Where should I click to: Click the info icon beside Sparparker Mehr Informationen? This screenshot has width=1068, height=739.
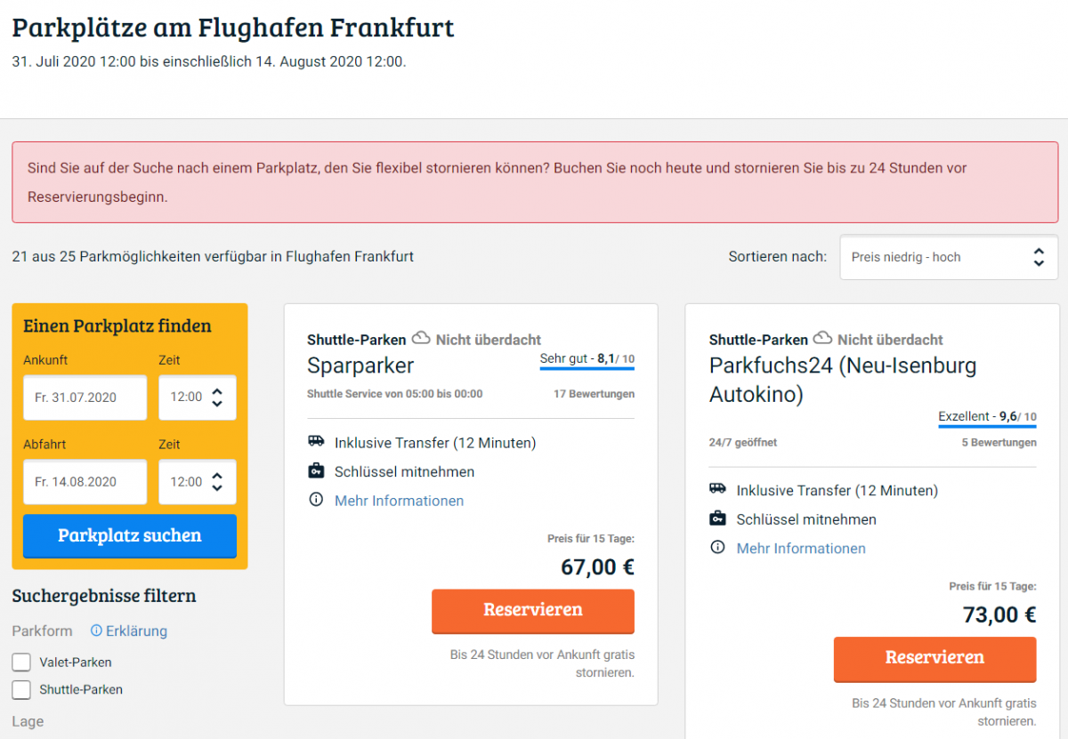tap(316, 501)
